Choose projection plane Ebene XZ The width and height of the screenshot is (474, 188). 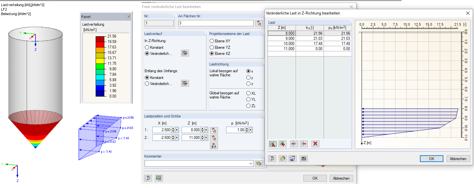point(212,54)
